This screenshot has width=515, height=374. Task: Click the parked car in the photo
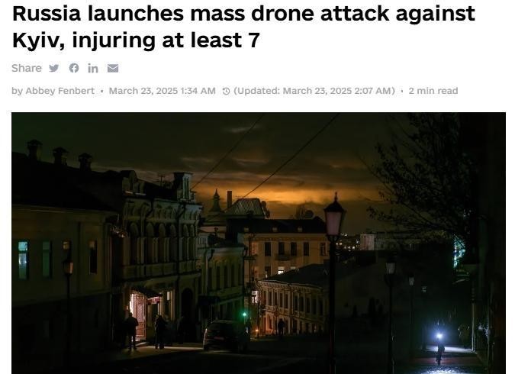(225, 336)
